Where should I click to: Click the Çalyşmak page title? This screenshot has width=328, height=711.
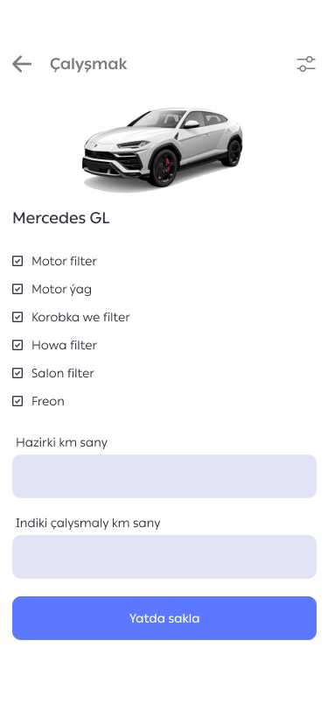[x=88, y=65]
